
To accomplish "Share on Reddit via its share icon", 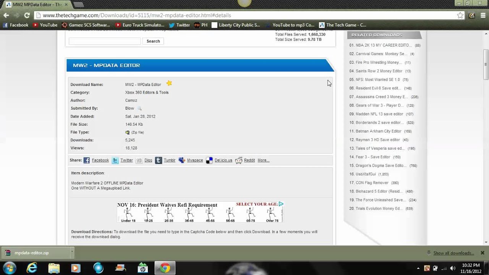I will (x=239, y=160).
